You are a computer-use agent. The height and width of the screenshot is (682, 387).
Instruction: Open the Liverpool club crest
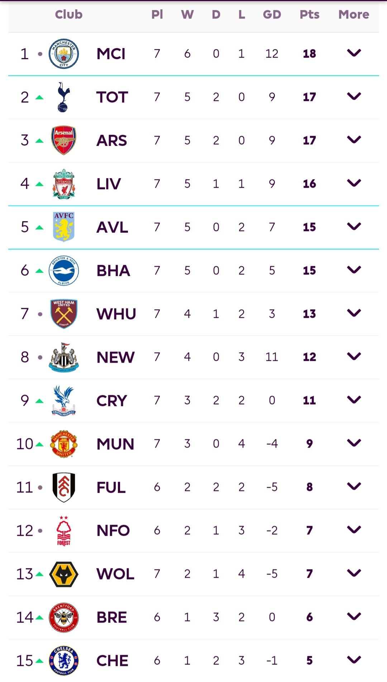coord(64,184)
